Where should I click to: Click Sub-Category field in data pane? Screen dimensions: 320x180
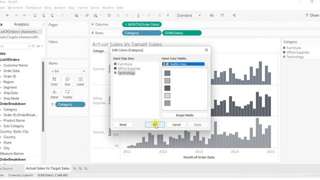click(13, 126)
